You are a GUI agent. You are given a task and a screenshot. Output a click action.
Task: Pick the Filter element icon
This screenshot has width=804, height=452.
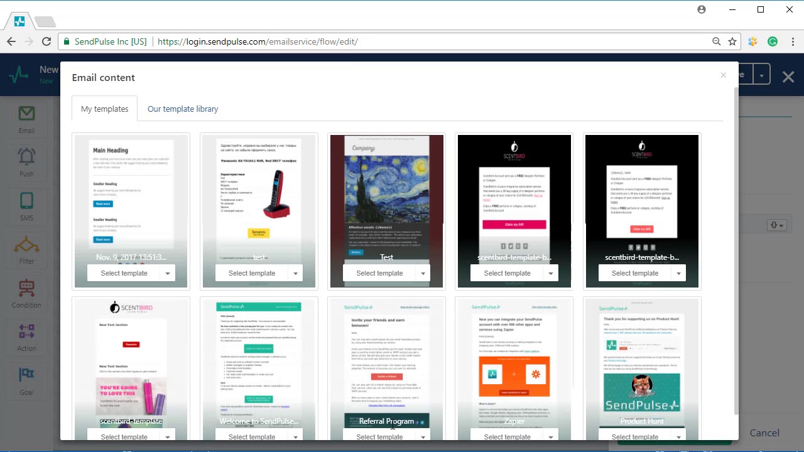point(26,244)
